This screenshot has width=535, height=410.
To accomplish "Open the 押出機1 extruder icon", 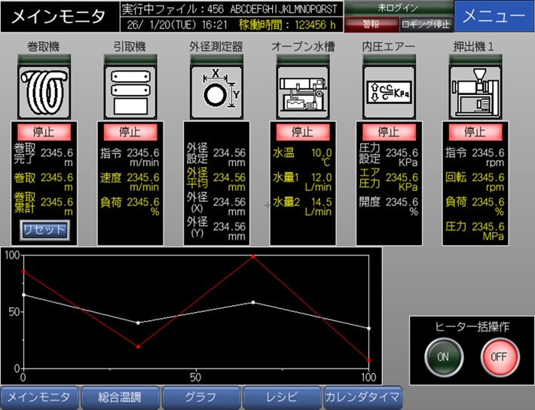I will tap(475, 93).
